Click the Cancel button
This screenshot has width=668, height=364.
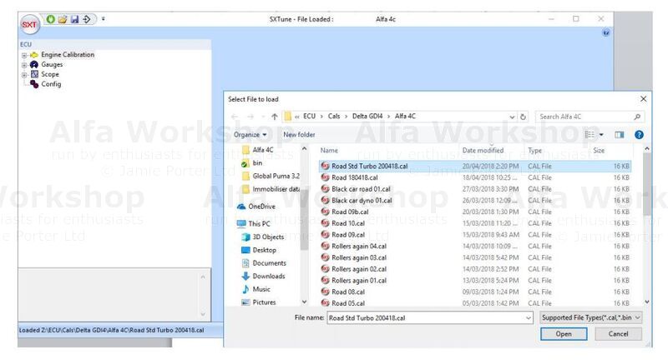point(618,334)
